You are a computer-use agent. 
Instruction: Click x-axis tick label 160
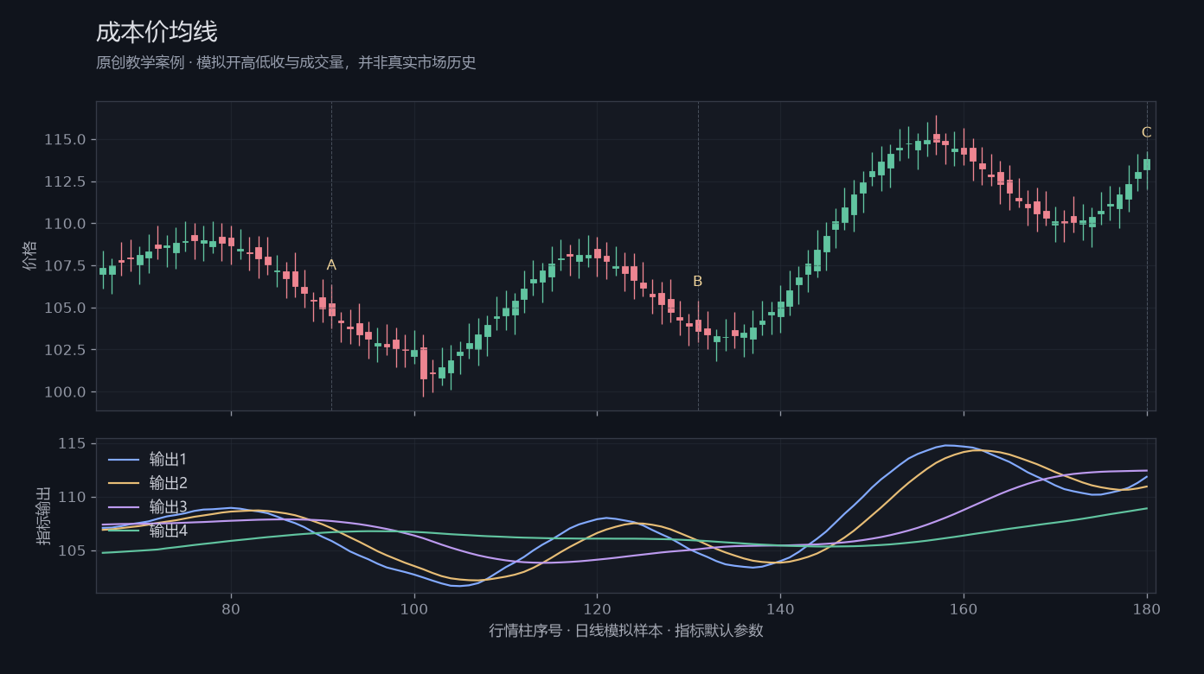964,608
